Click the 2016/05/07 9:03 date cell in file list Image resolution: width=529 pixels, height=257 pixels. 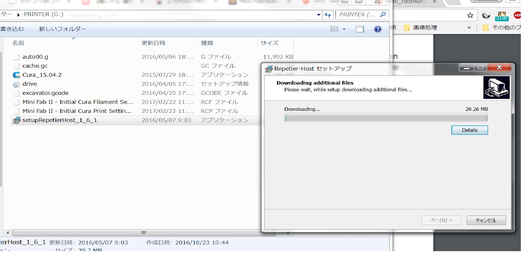166,120
